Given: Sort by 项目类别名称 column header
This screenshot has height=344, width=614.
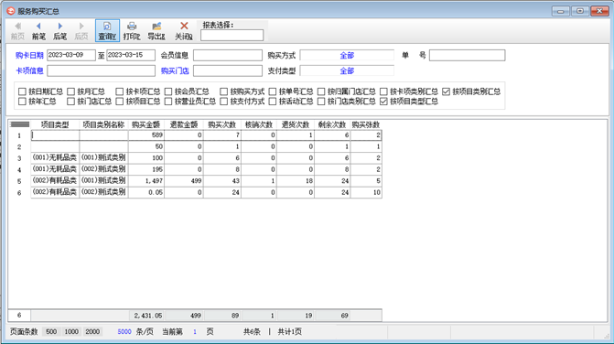Looking at the screenshot, I should tap(103, 124).
